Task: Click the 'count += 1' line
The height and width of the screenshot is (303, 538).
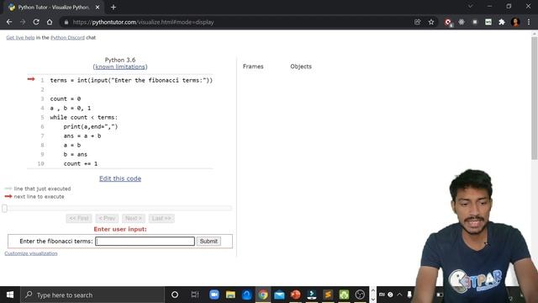Action: coord(81,163)
